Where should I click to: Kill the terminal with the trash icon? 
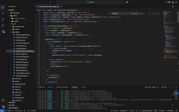(x=165, y=87)
